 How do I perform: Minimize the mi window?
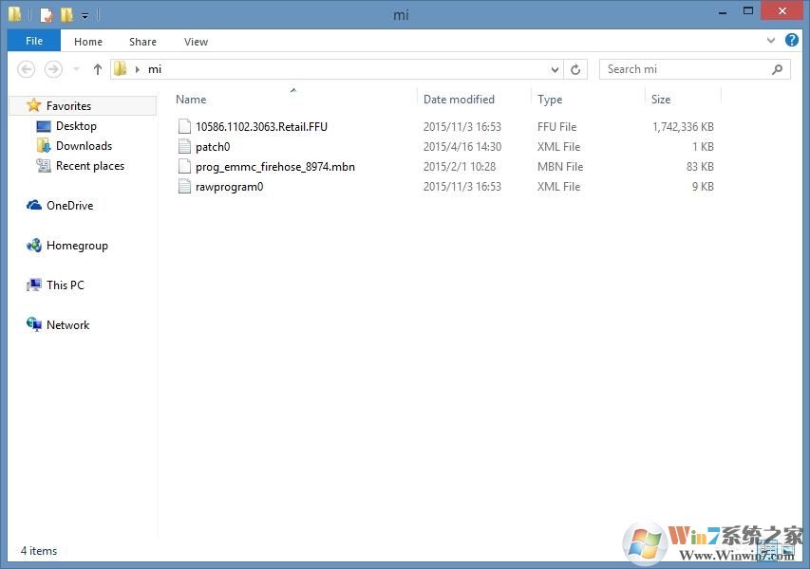[723, 12]
